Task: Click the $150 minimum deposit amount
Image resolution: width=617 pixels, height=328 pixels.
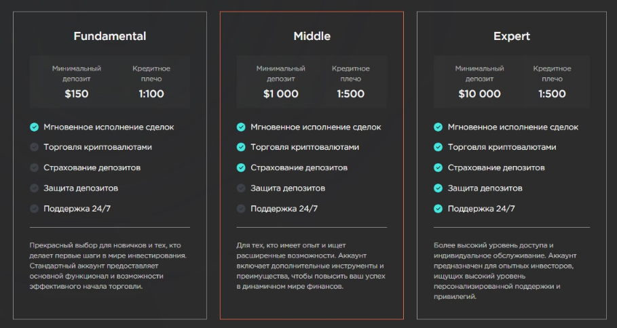Action: tap(77, 94)
